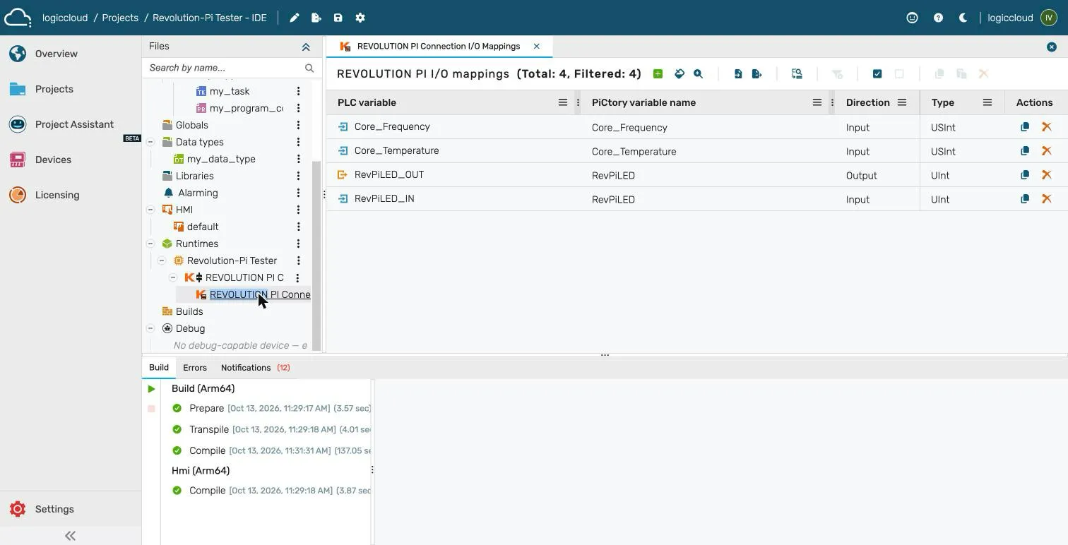1068x545 pixels.
Task: Click the find and replace icon
Action: (x=797, y=74)
